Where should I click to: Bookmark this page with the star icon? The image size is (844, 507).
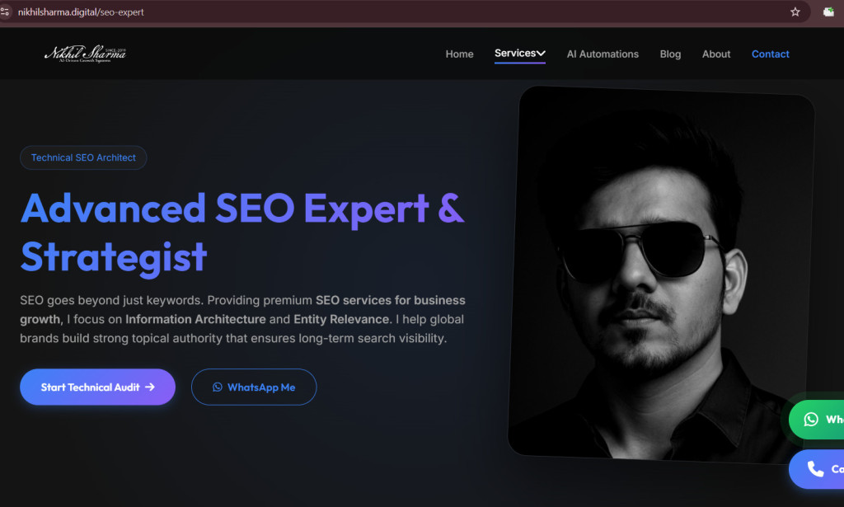click(795, 12)
